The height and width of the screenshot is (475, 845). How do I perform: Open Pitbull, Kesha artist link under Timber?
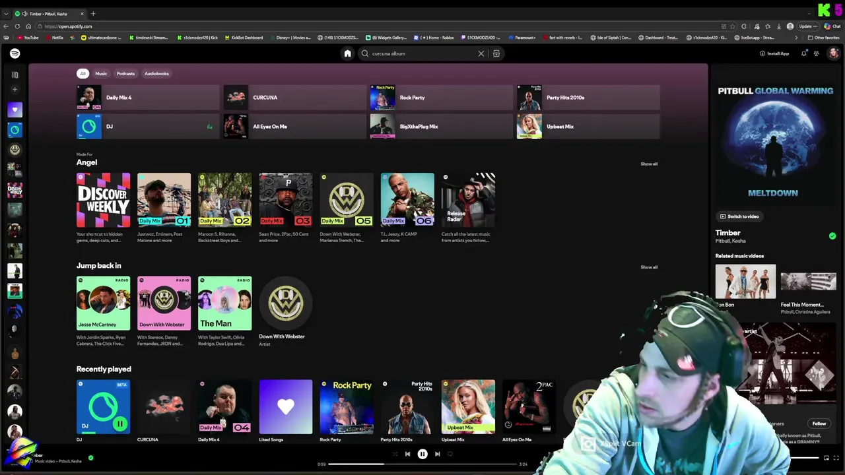(x=730, y=241)
